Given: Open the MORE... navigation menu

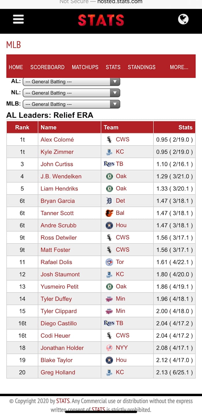Looking at the screenshot, I should 179,67.
